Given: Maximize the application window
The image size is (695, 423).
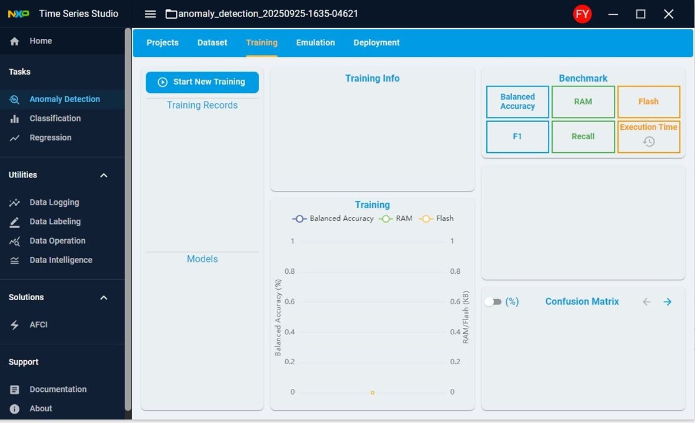Looking at the screenshot, I should tap(640, 14).
